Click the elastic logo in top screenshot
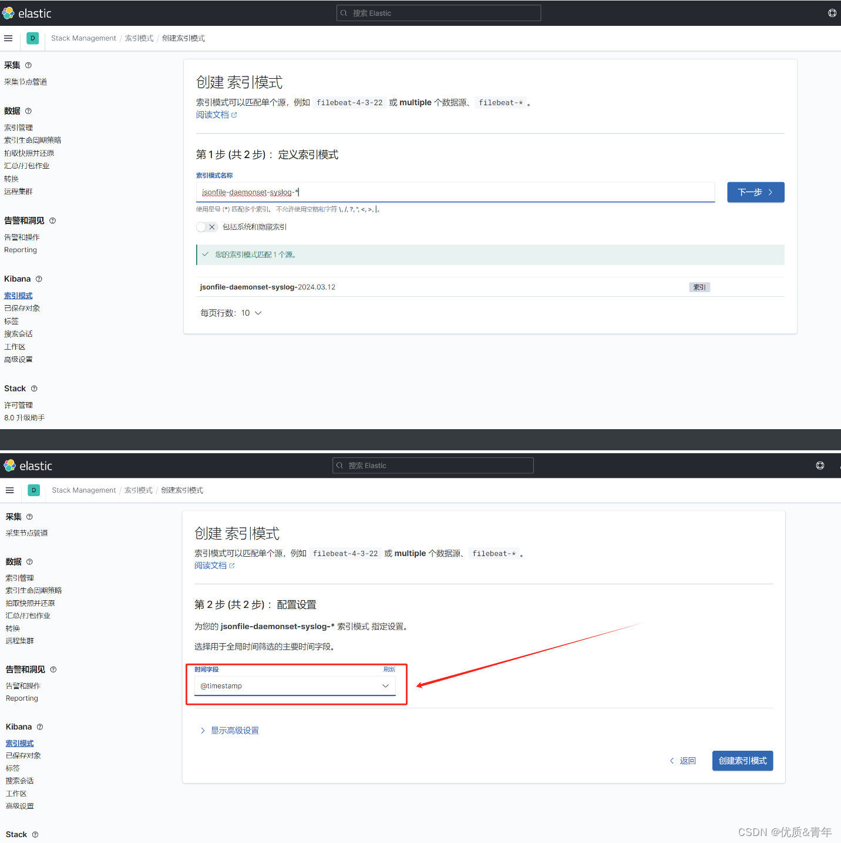This screenshot has width=841, height=843. pos(27,13)
